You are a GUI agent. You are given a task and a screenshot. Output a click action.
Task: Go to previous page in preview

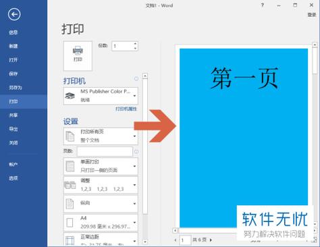point(176,240)
